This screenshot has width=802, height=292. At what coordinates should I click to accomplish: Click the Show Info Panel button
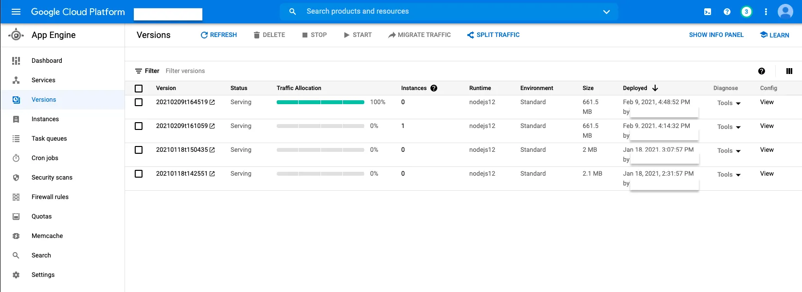tap(716, 35)
